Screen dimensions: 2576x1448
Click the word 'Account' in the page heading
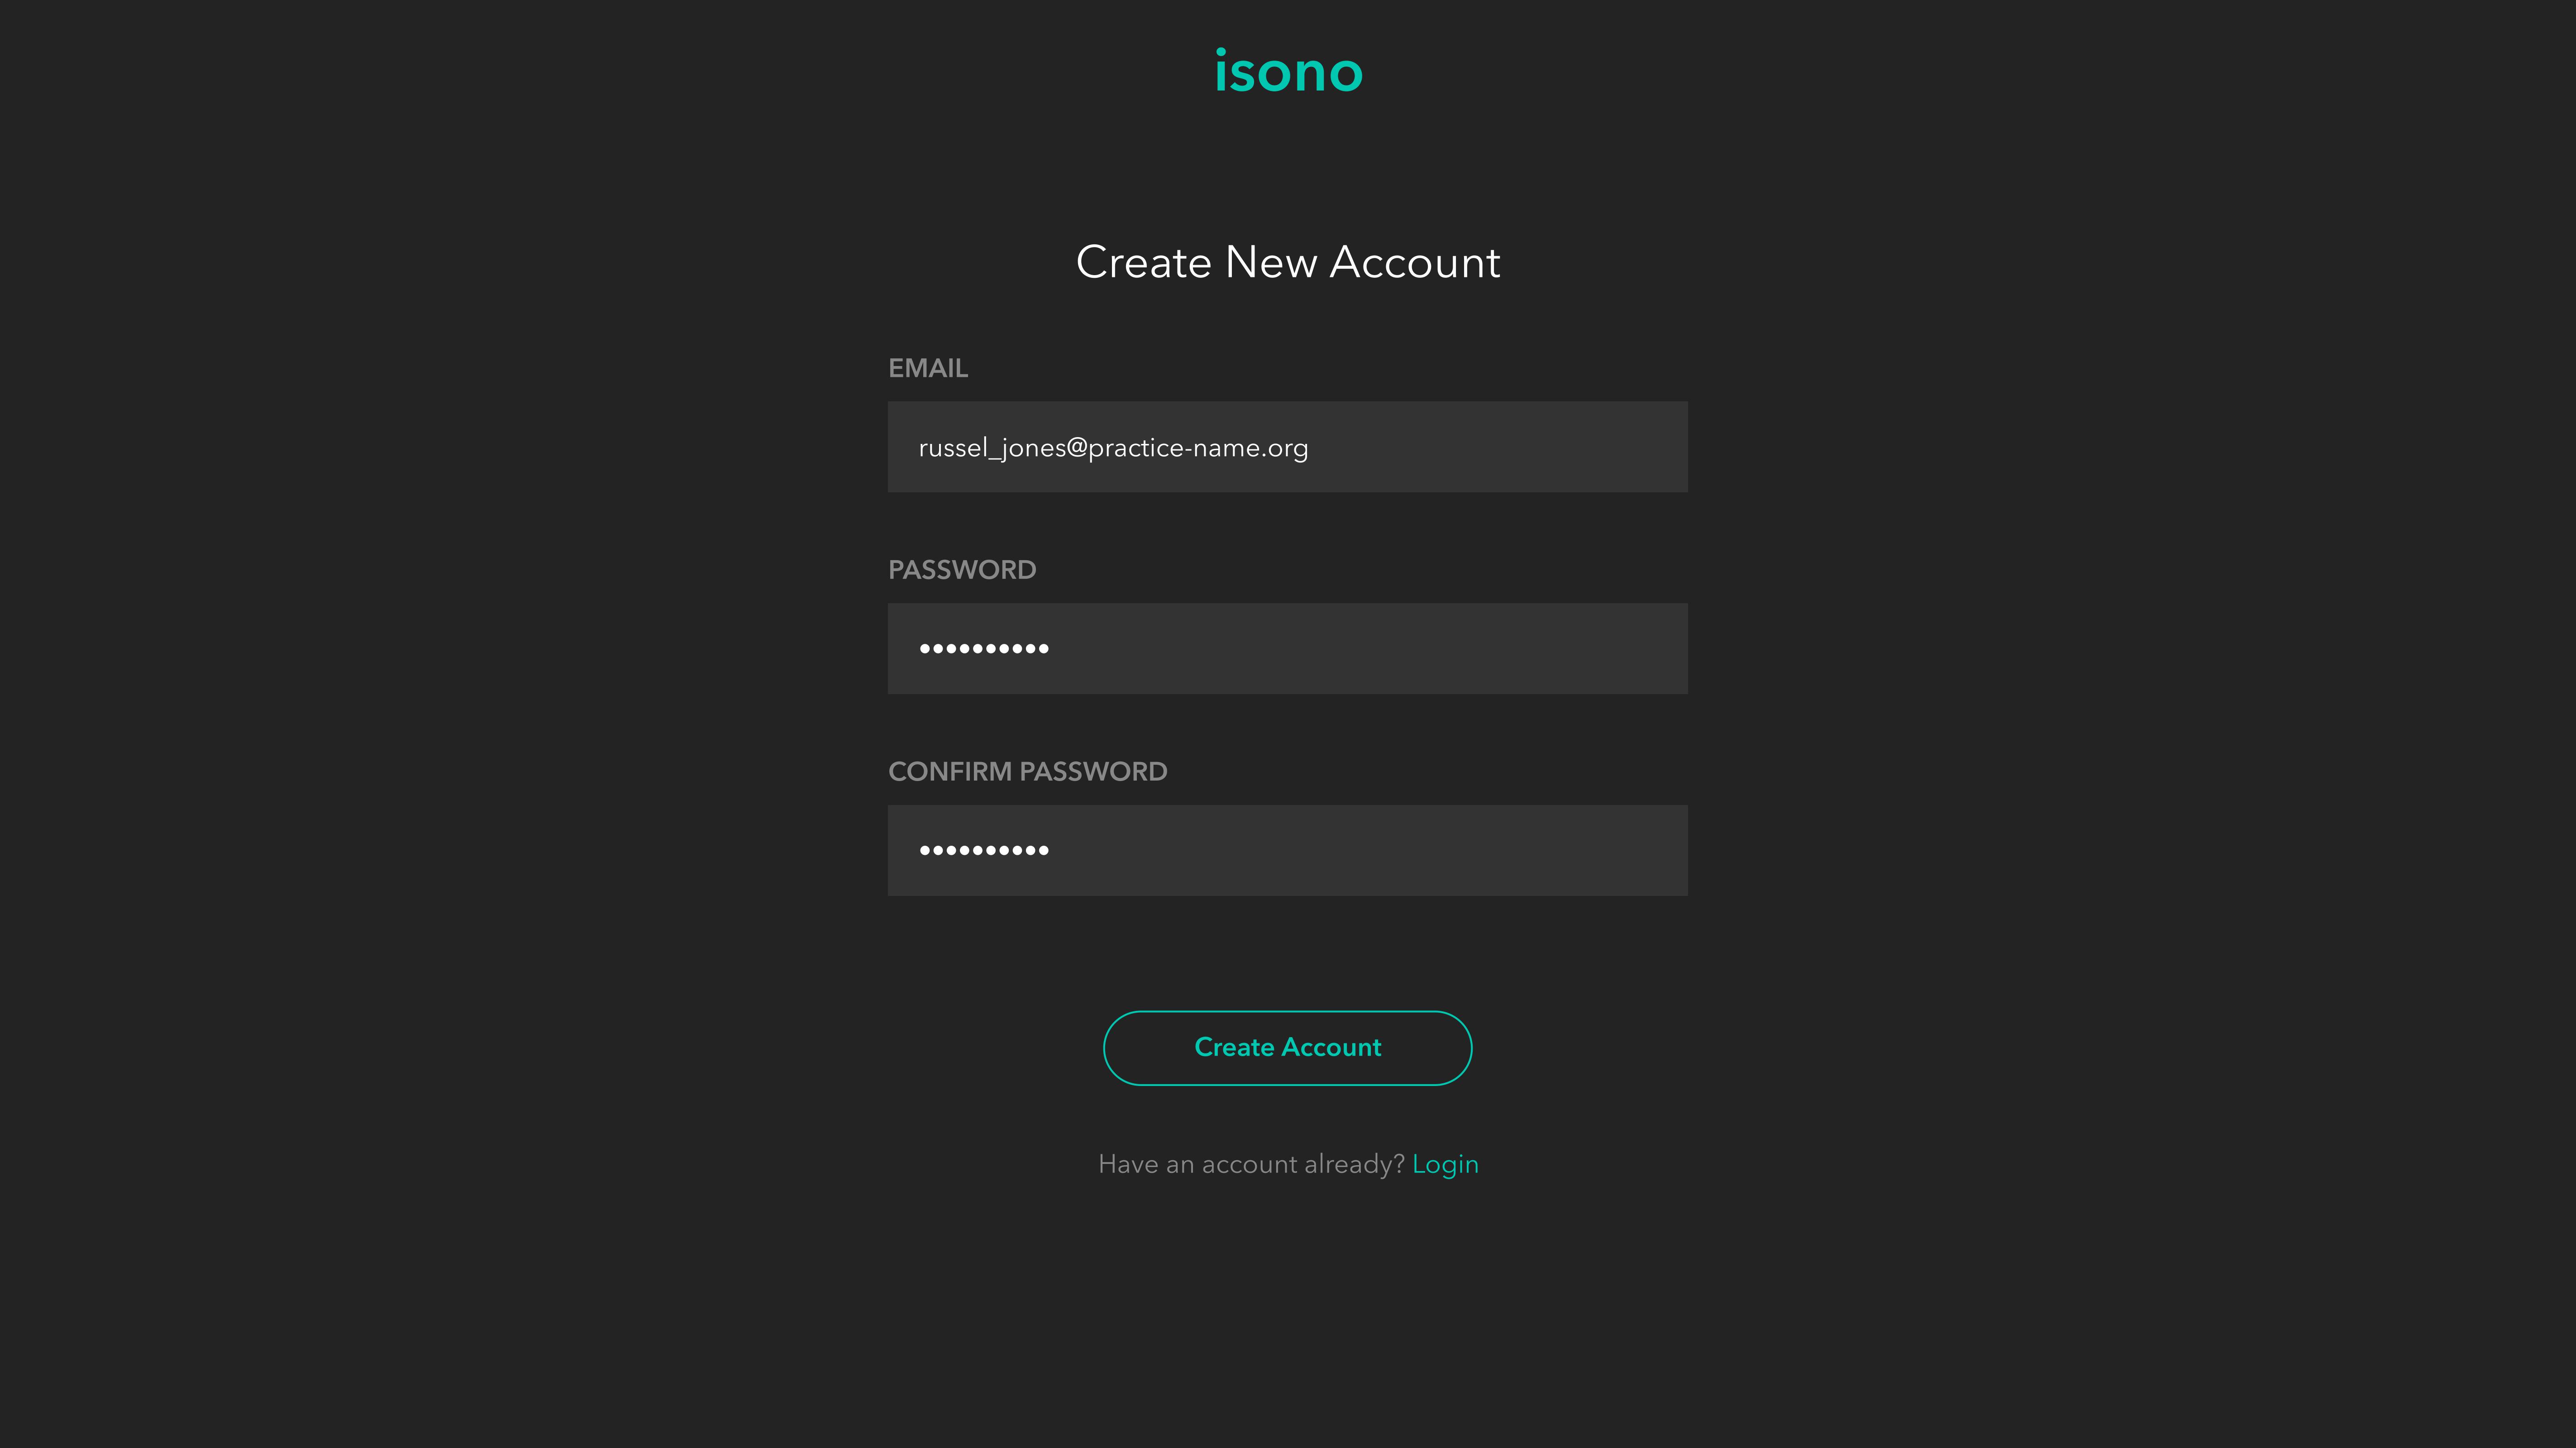[x=1415, y=262]
